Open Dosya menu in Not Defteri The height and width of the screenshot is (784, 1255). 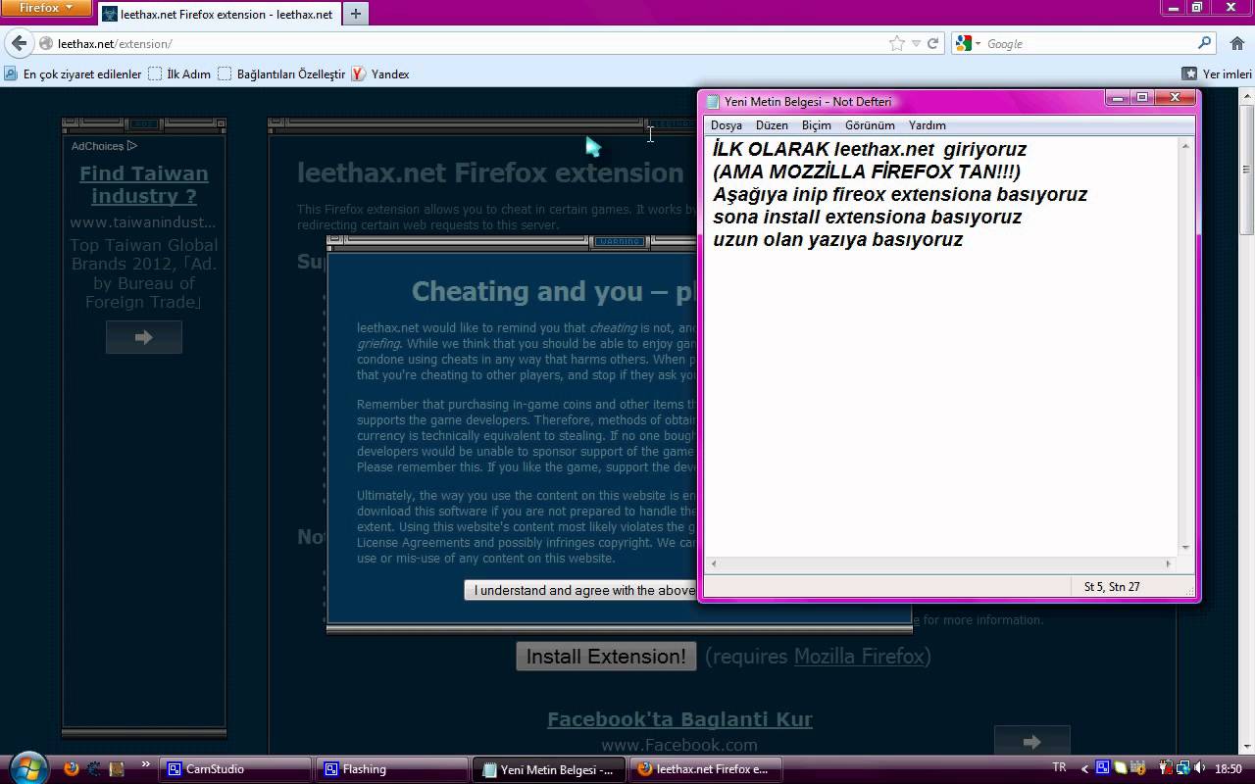pyautogui.click(x=727, y=125)
